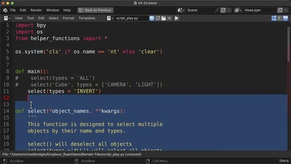The image size is (291, 164).
Task: Toggle syntax highlighting display
Action: pos(286,18)
